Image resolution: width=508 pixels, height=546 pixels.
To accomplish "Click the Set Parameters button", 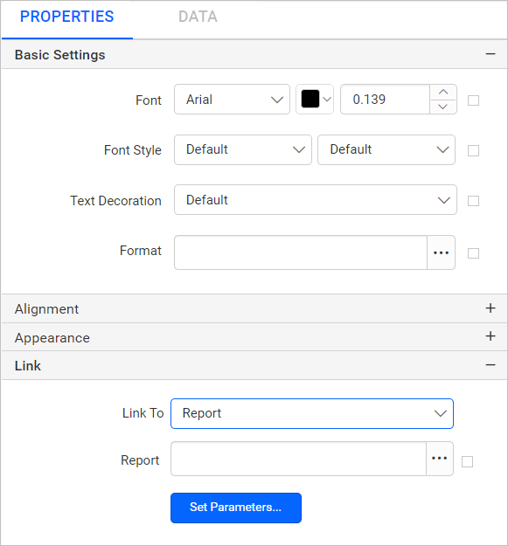I will tap(236, 508).
